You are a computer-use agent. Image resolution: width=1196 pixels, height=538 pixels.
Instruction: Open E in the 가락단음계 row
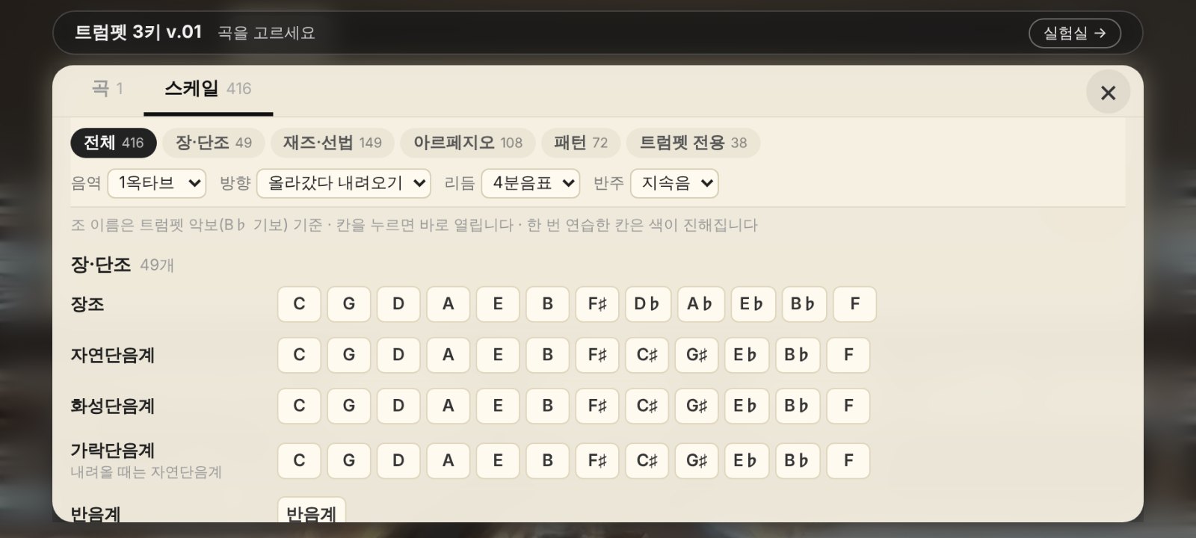(498, 460)
